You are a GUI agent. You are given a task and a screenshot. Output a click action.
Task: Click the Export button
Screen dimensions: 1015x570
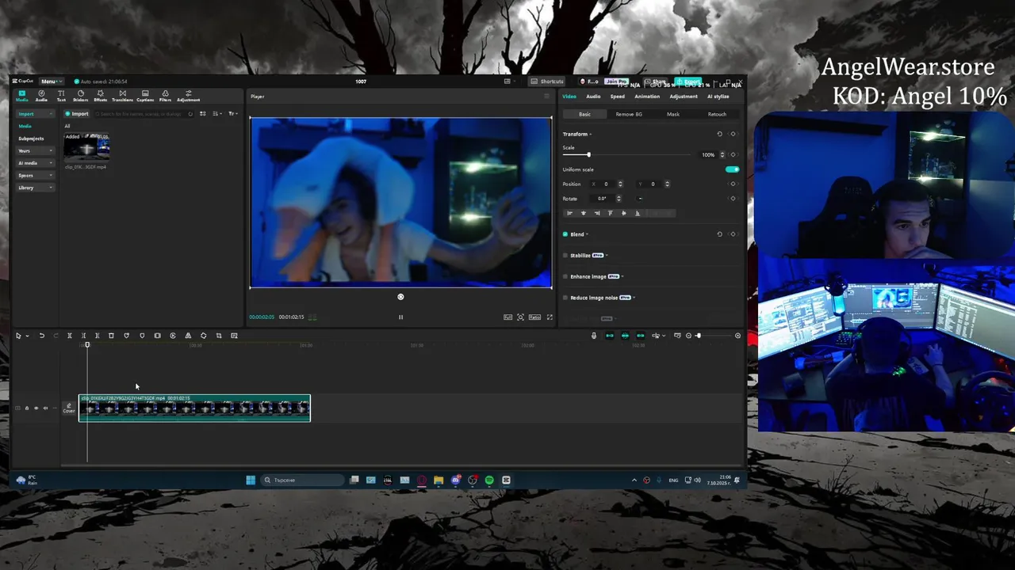pos(690,82)
